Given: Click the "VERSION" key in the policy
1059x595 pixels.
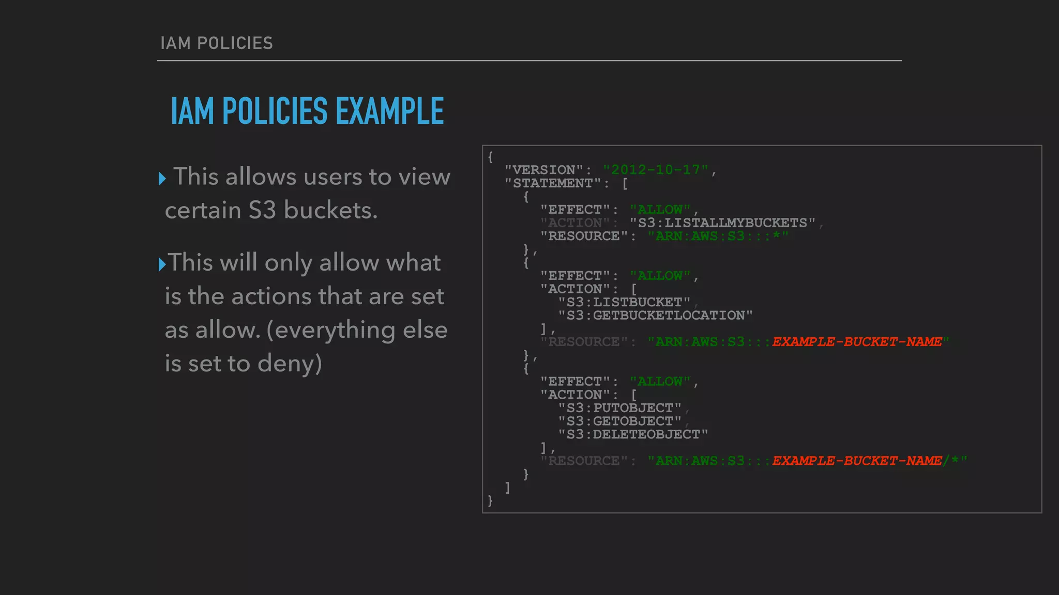Looking at the screenshot, I should 544,170.
